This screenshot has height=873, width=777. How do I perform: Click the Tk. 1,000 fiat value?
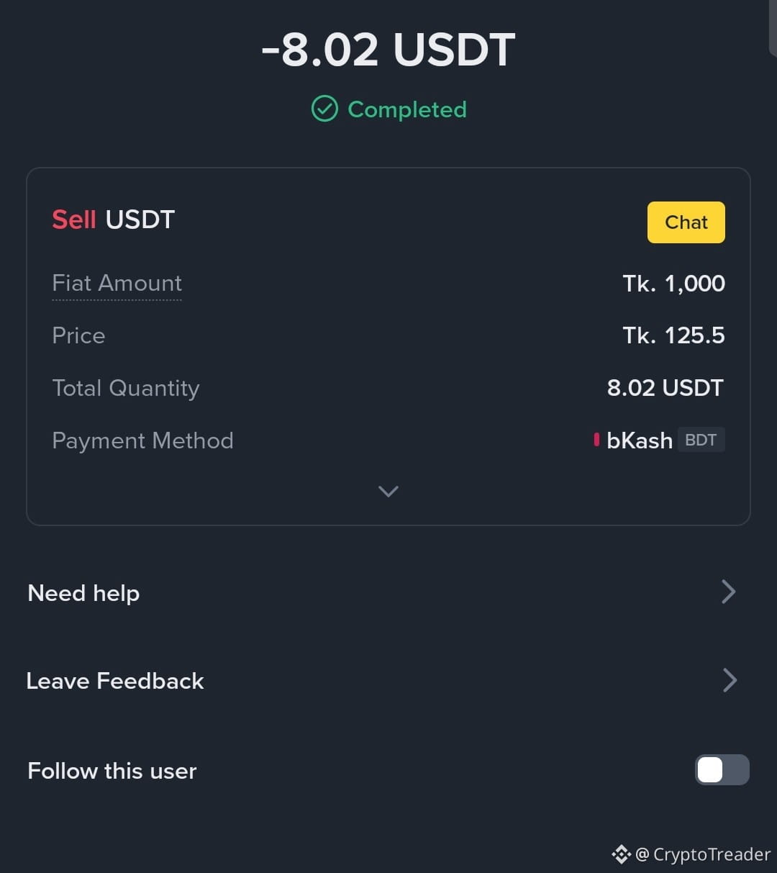pos(674,284)
